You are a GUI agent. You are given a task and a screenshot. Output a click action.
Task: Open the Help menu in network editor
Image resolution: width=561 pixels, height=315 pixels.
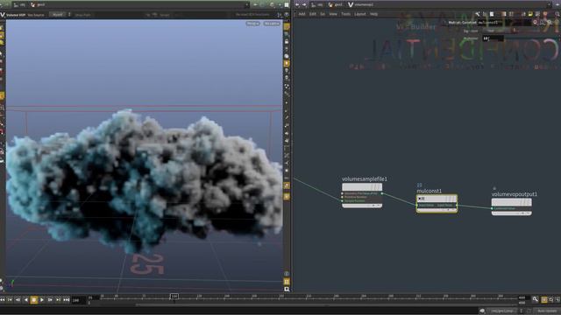[374, 14]
